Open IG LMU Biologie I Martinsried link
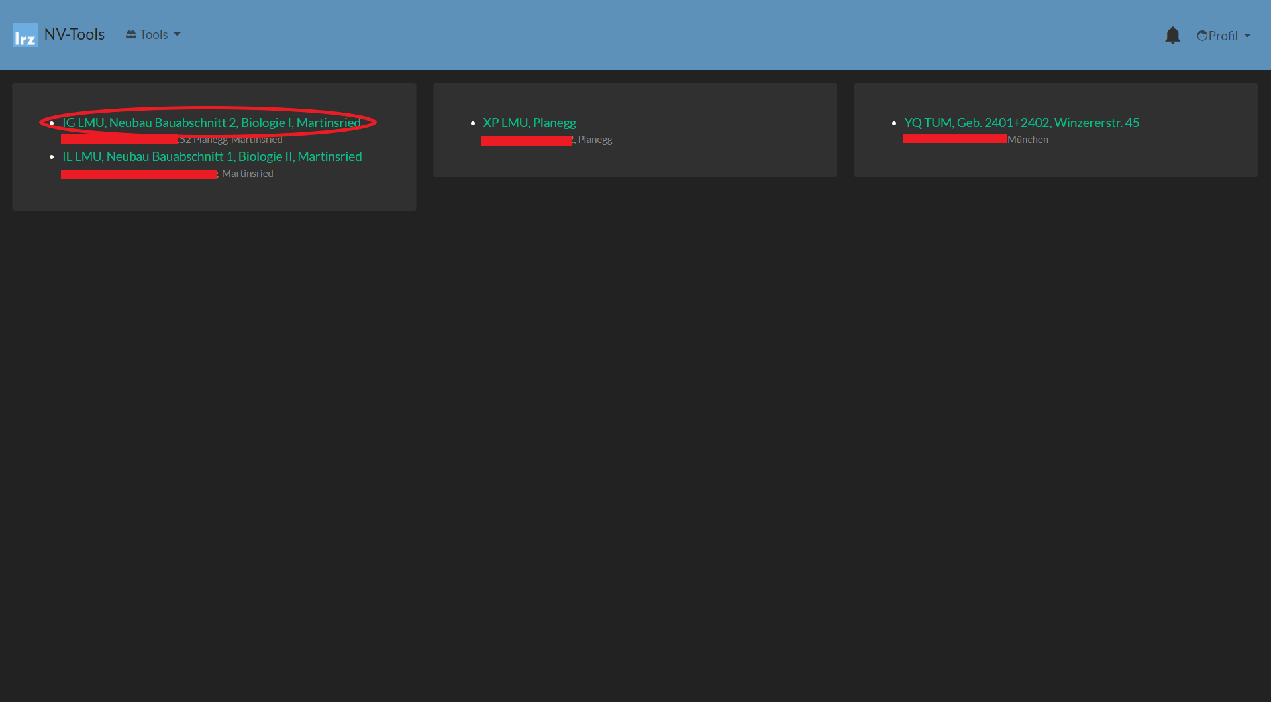 [x=211, y=123]
